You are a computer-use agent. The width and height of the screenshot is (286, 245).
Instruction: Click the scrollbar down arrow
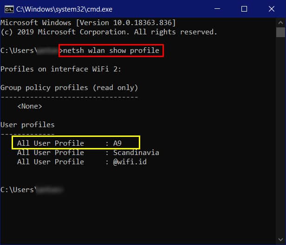[x=281, y=239]
